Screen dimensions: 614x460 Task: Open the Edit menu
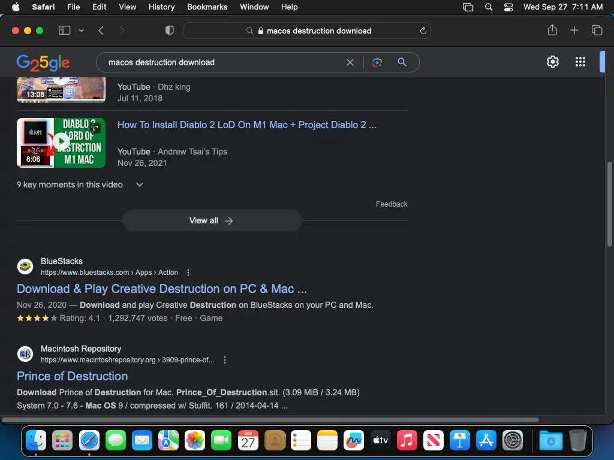pos(99,7)
